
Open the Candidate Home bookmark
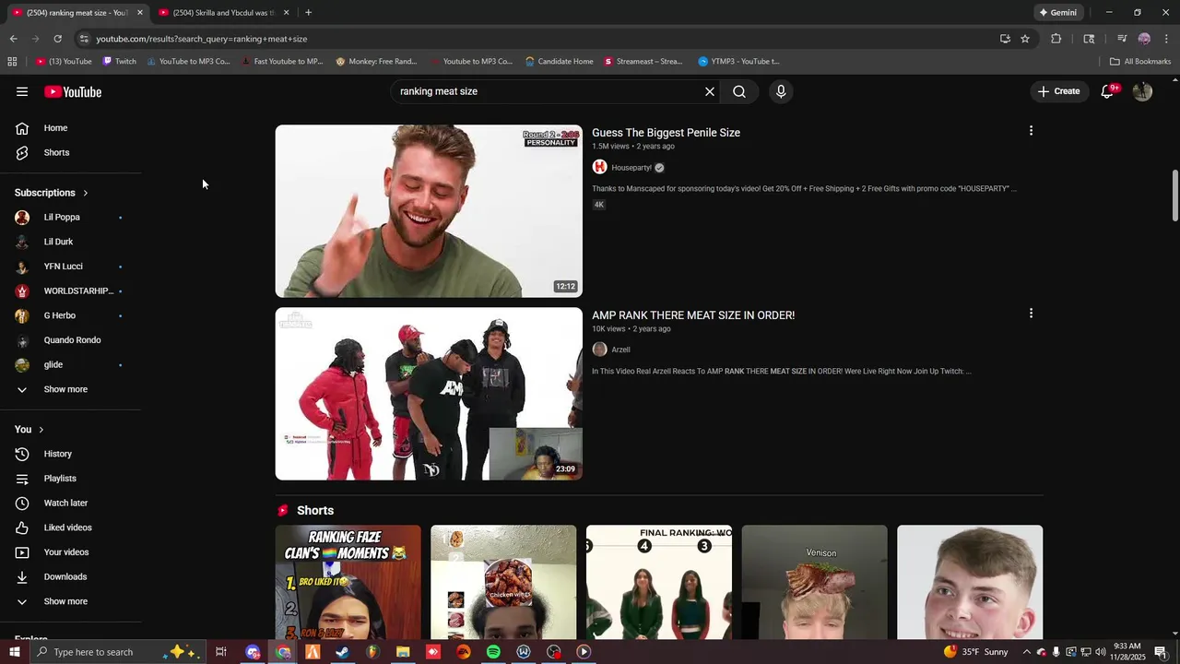[560, 62]
